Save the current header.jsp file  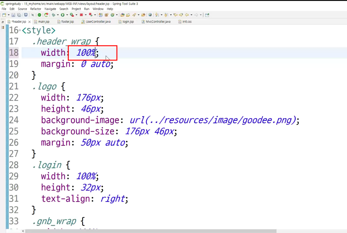(13, 15)
